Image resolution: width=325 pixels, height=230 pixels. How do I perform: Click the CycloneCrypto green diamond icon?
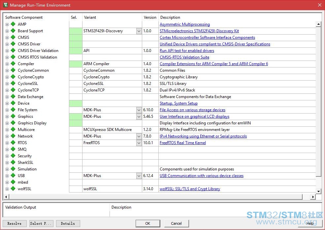pos(13,77)
